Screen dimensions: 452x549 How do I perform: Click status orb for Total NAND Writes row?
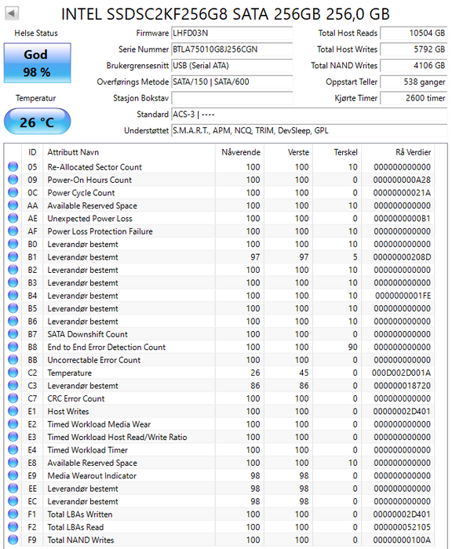[x=13, y=540]
